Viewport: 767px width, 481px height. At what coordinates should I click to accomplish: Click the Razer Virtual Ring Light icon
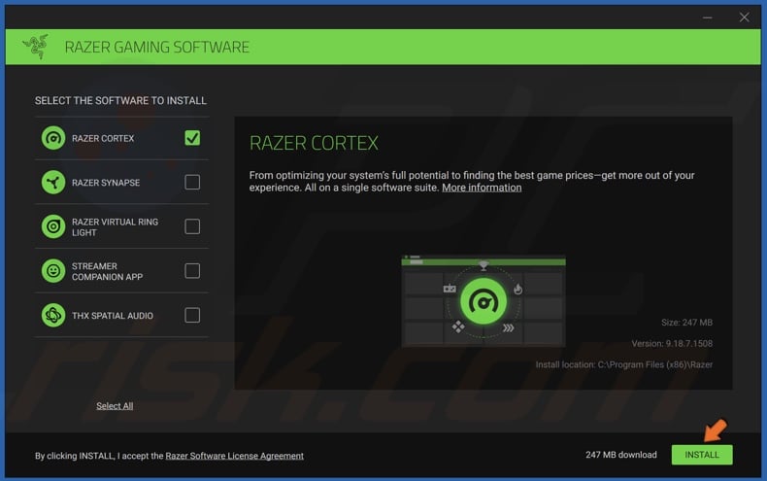click(53, 226)
